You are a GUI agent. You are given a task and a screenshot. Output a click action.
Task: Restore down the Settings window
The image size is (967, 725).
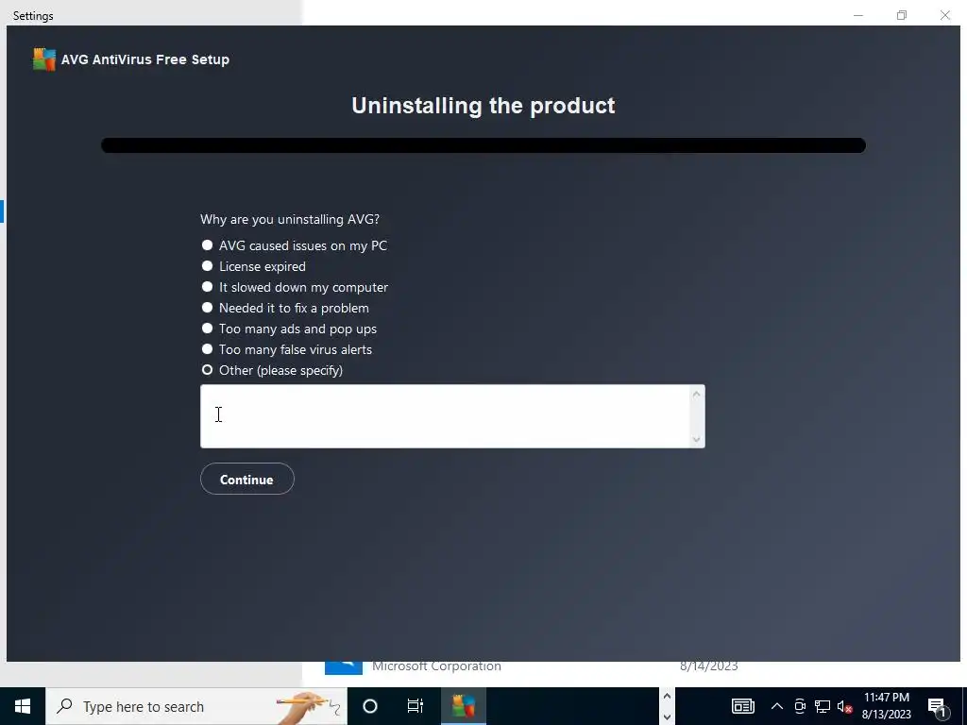click(902, 15)
